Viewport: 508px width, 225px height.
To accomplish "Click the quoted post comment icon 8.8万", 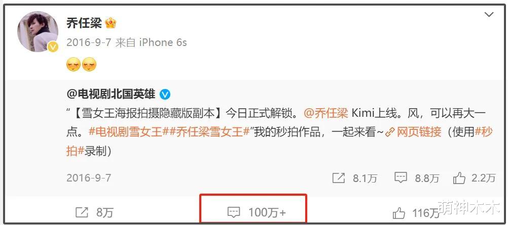I will click(x=417, y=178).
